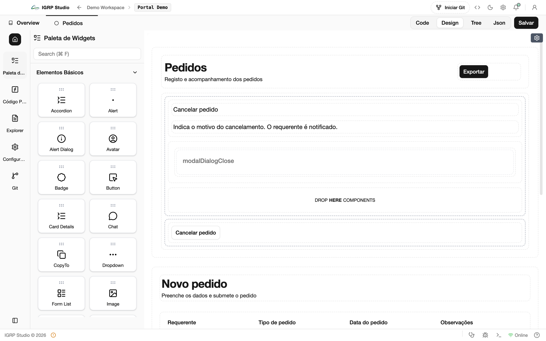Open the Código P... sidebar panel
This screenshot has width=546, height=341.
[15, 95]
